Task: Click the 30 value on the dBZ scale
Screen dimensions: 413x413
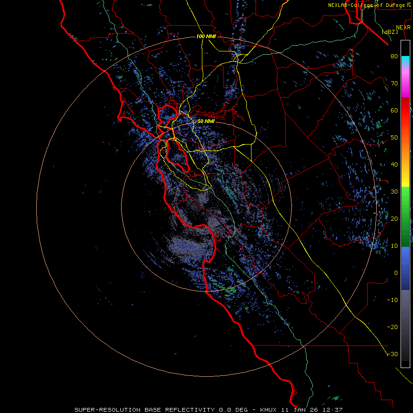Action: (x=394, y=191)
